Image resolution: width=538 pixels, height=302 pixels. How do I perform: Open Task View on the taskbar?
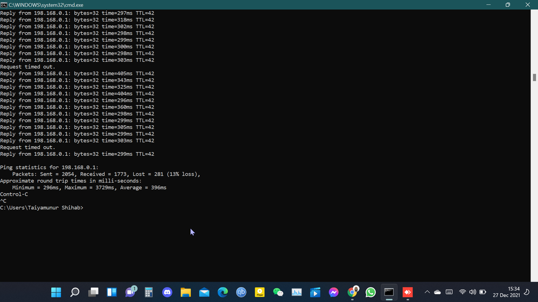click(93, 292)
